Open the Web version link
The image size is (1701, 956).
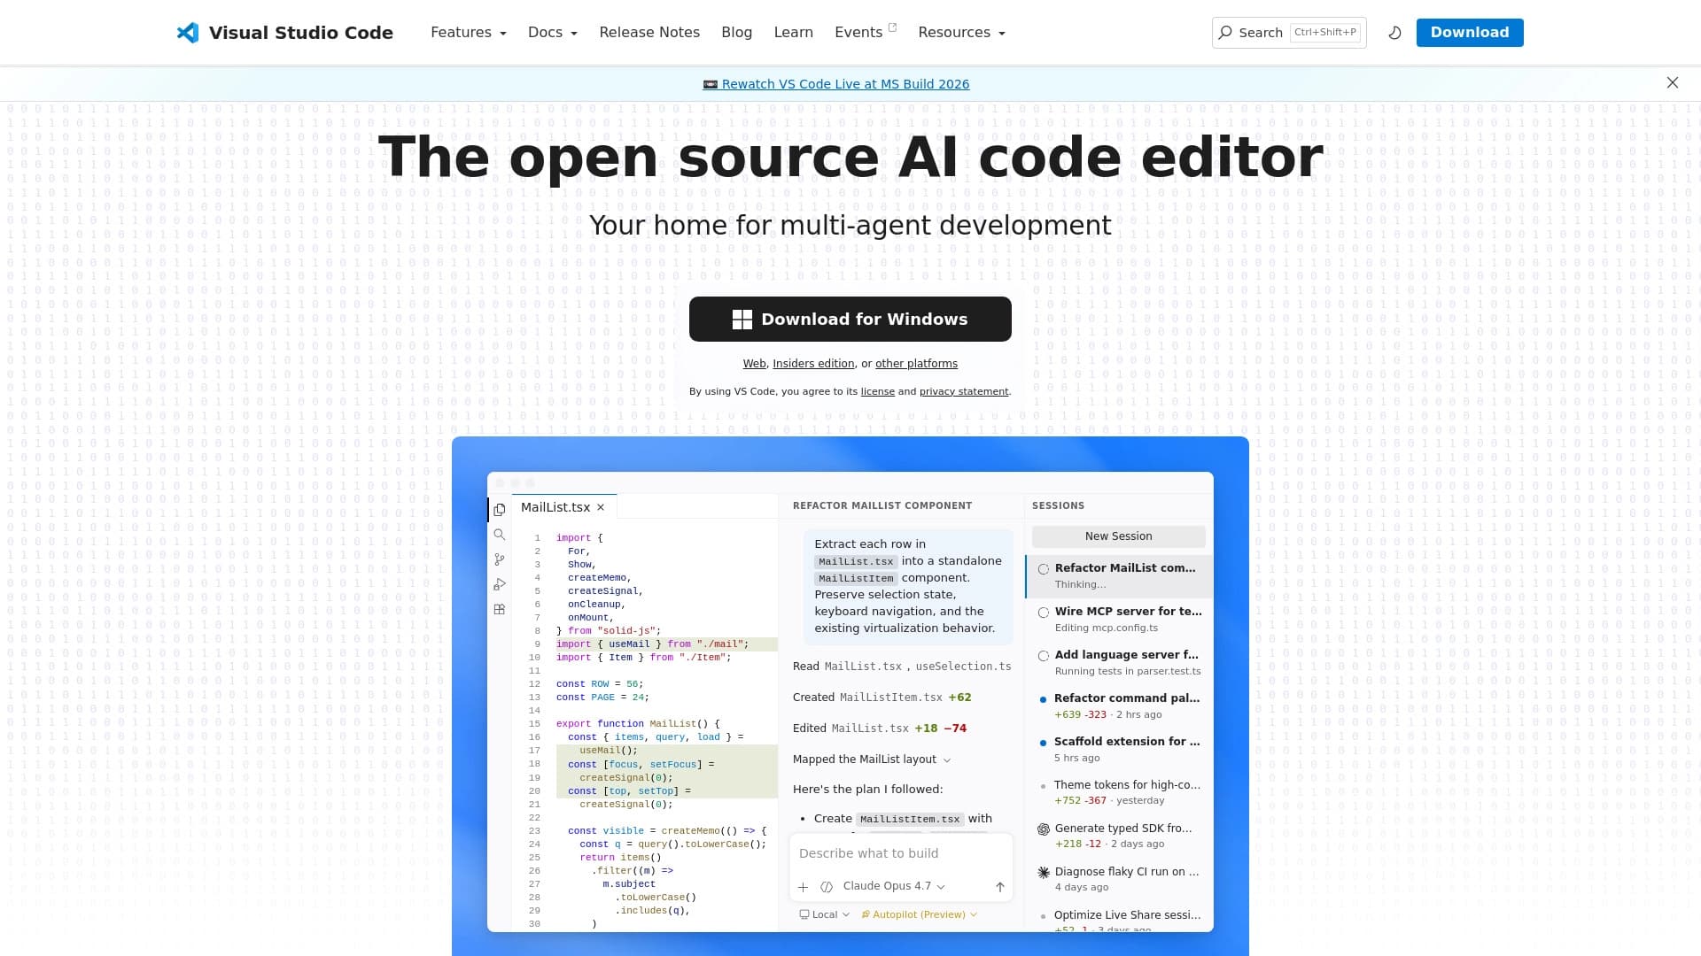tap(754, 364)
